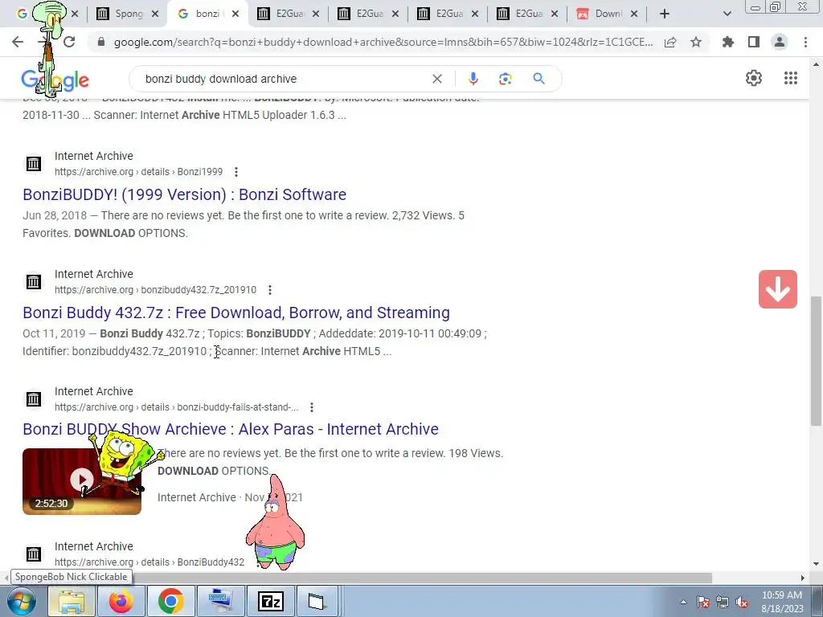The width and height of the screenshot is (823, 617).
Task: Bookmark this page with the star icon
Action: pyautogui.click(x=696, y=42)
